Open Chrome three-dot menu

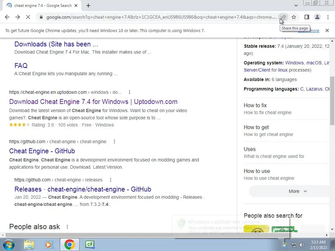point(328,17)
